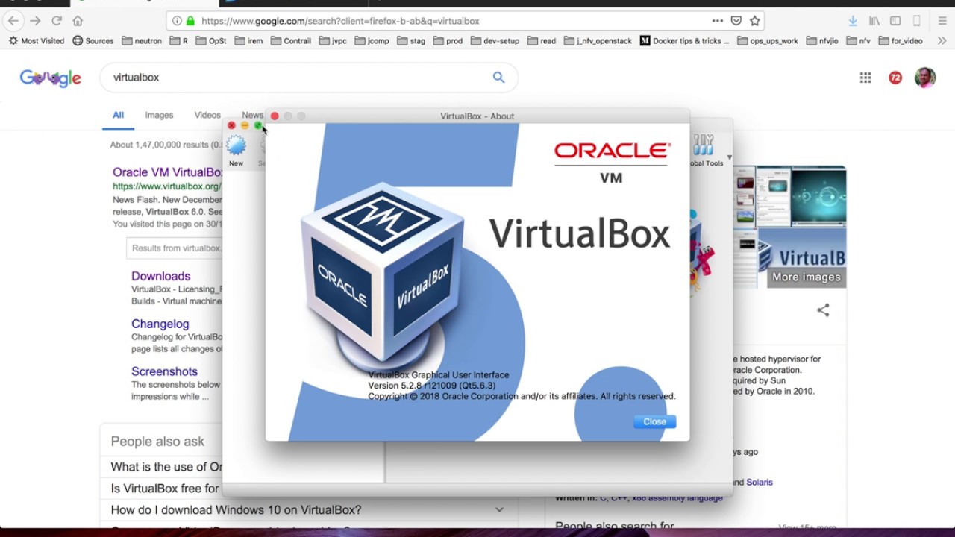Open the OpSt bookmarks folder
This screenshot has height=537, width=955.
(x=211, y=41)
